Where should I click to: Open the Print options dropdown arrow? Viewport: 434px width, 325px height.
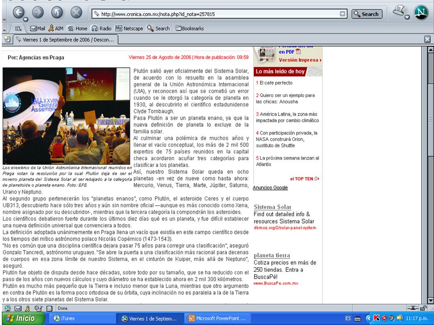(x=407, y=17)
